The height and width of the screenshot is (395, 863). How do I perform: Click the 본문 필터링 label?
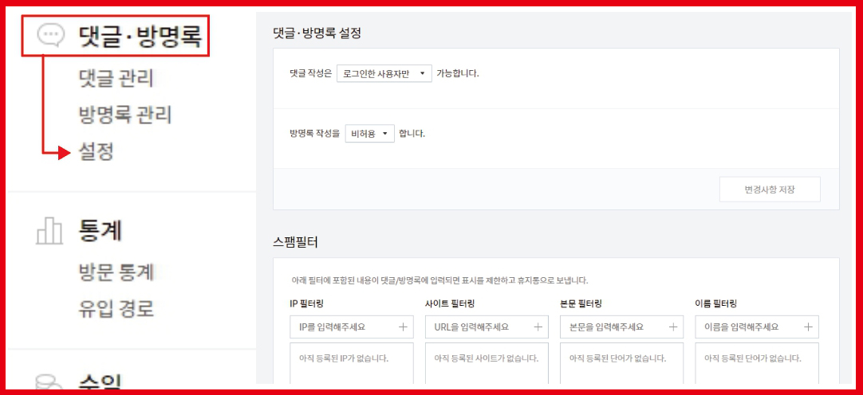coord(581,303)
